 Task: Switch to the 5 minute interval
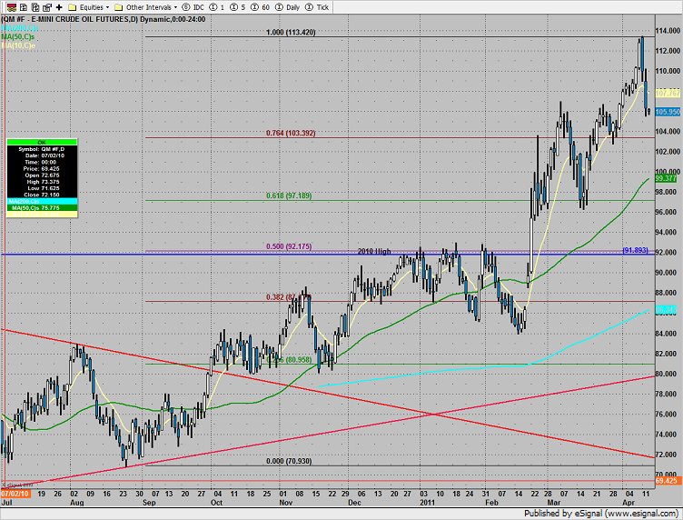(238, 7)
